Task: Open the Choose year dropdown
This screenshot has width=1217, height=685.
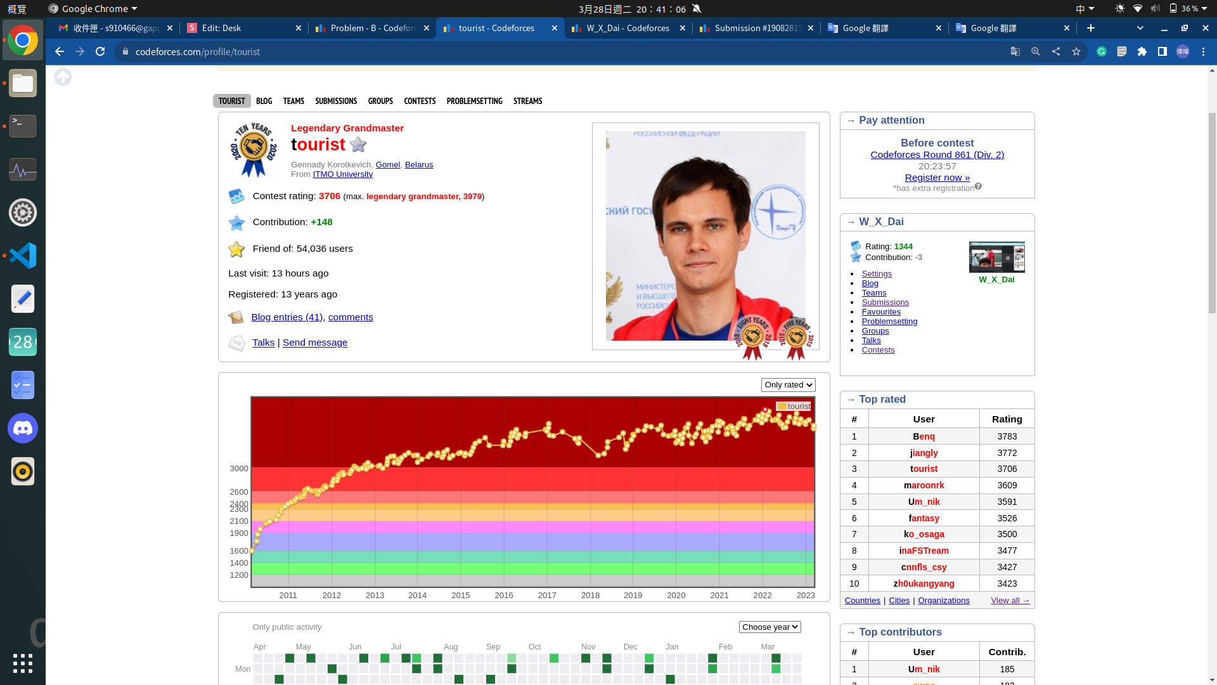Action: click(x=769, y=627)
